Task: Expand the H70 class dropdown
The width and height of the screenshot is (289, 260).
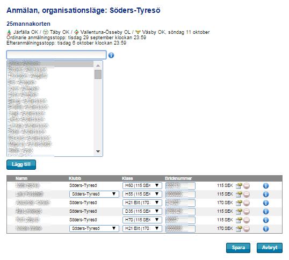Action: click(x=142, y=220)
